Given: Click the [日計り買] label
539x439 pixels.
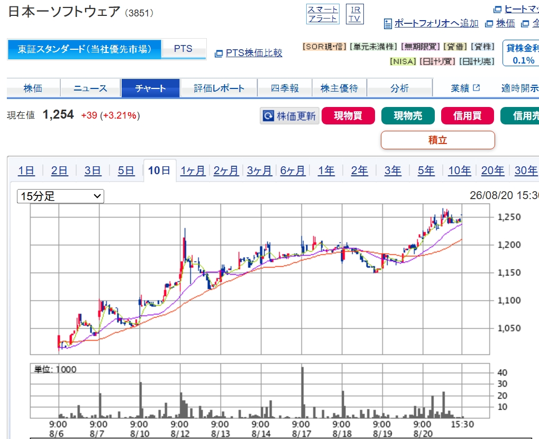Looking at the screenshot, I should click(x=437, y=61).
